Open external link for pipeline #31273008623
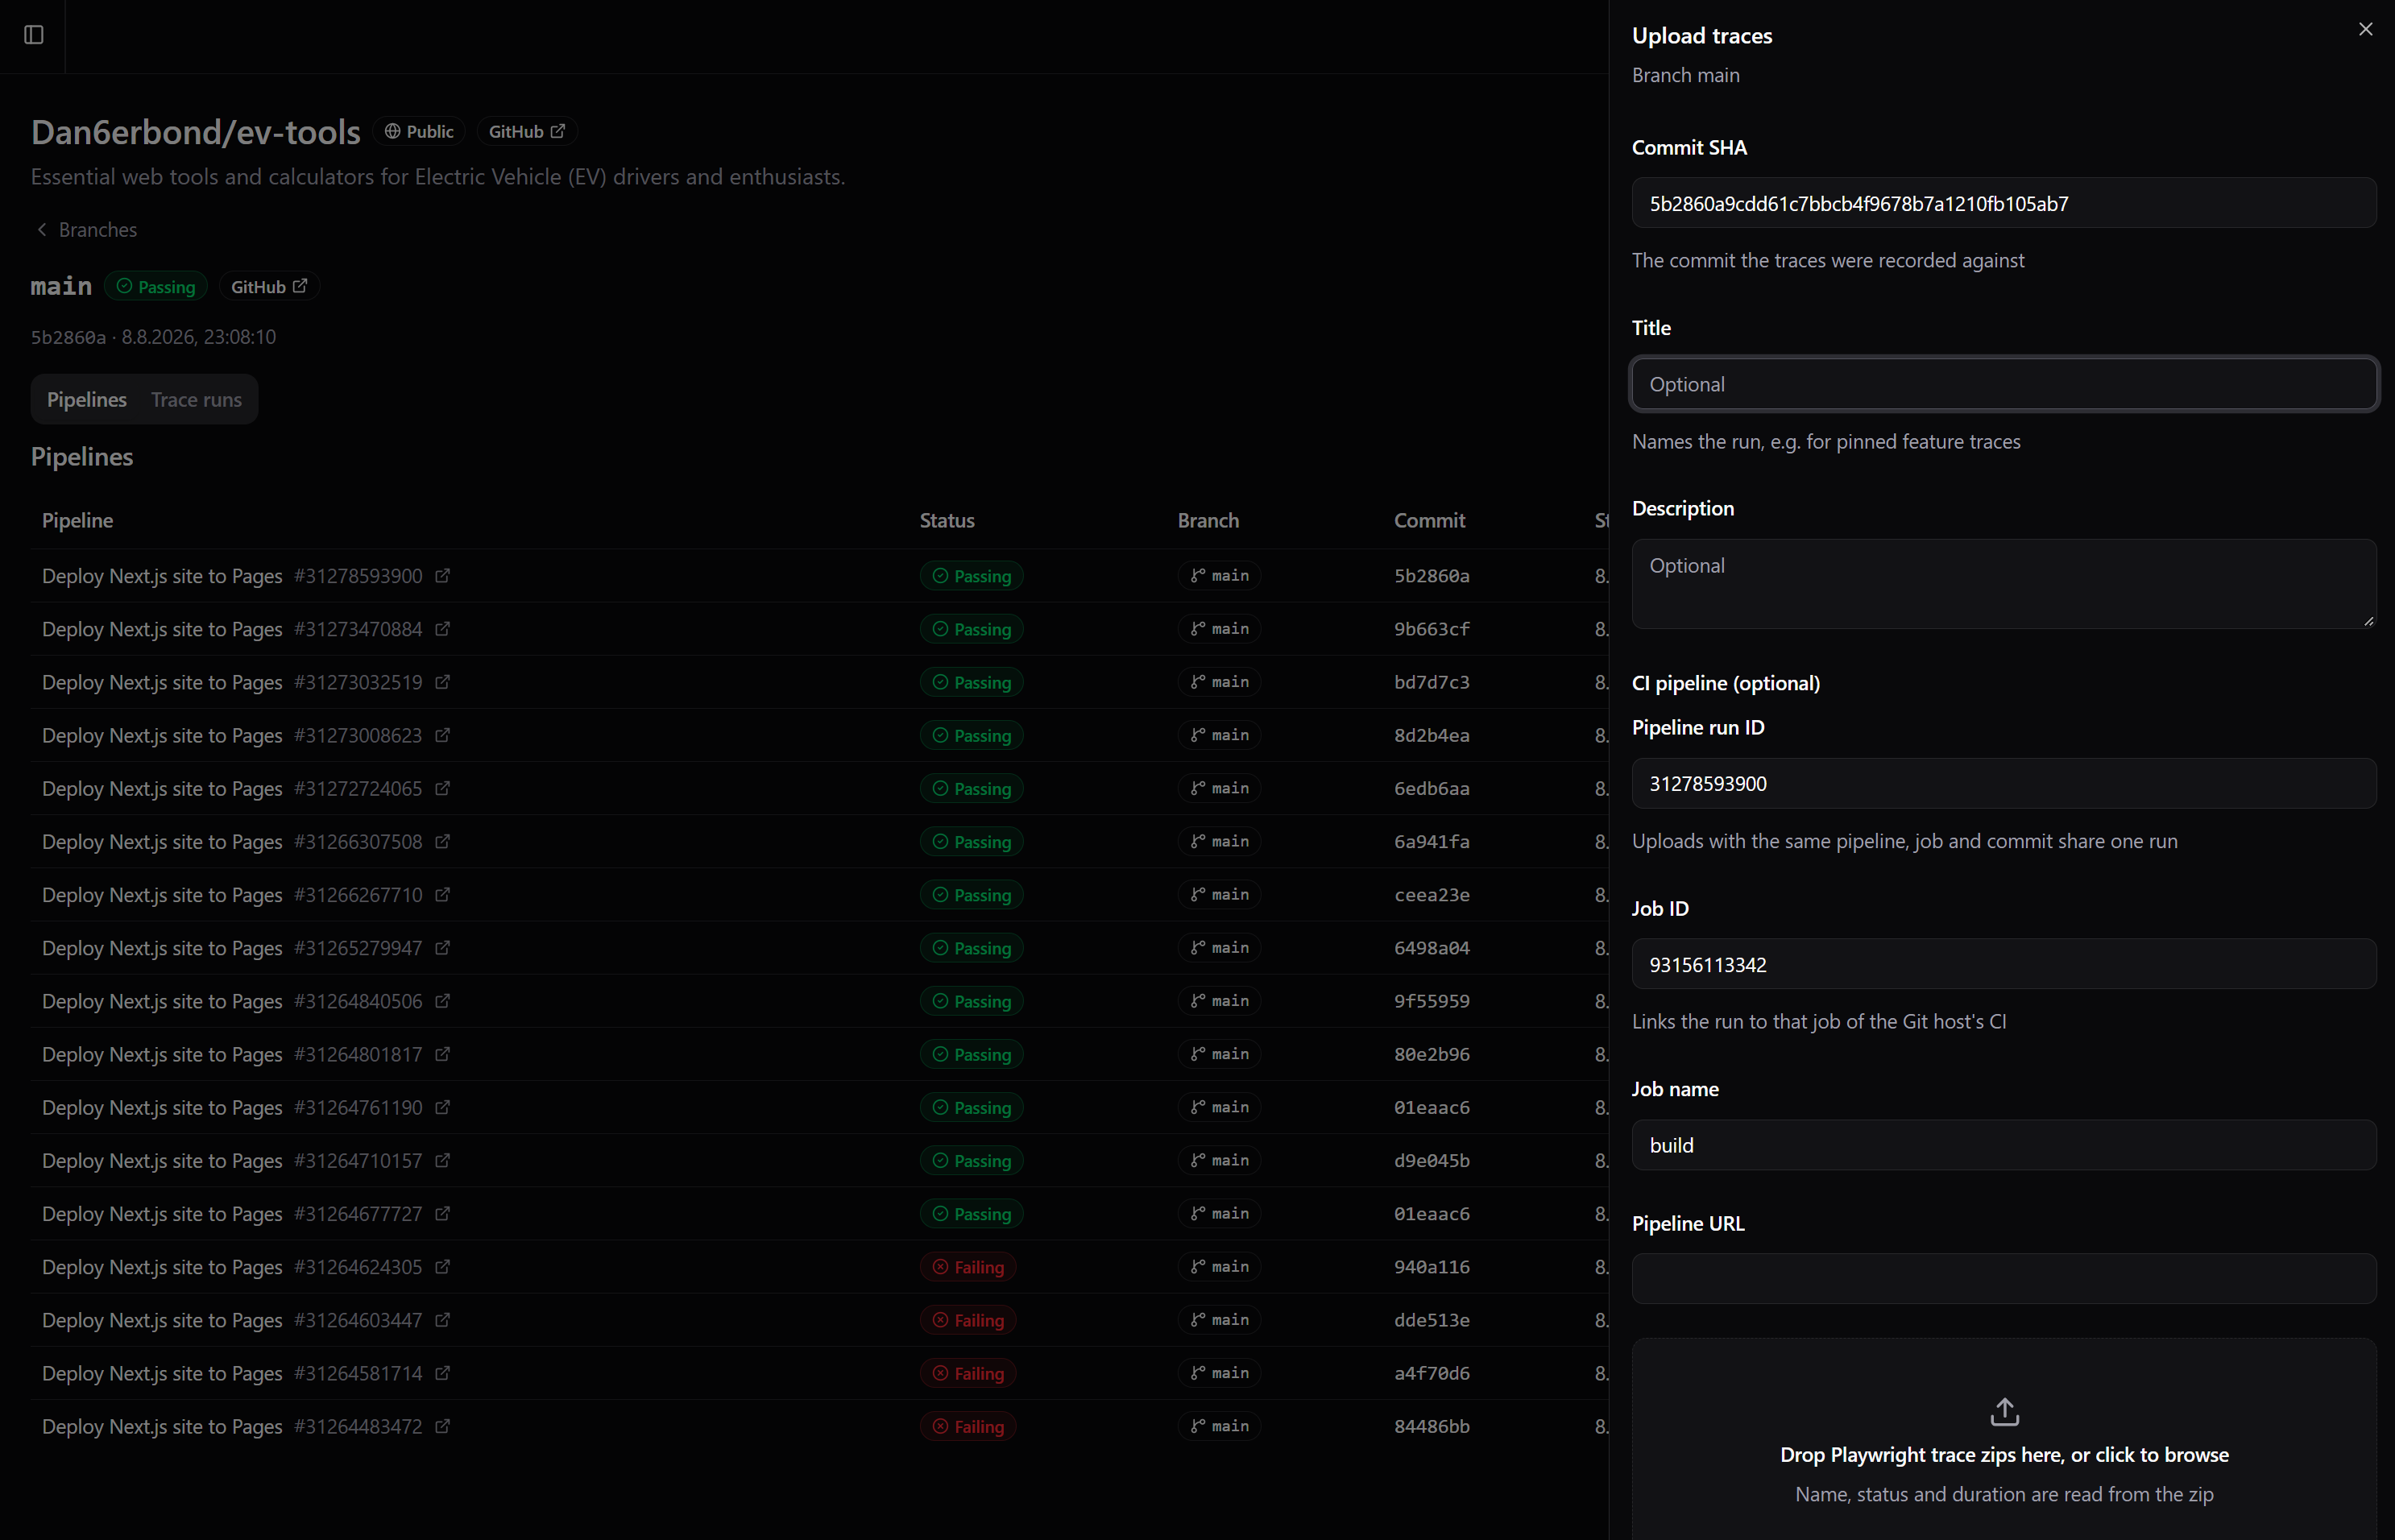 (443, 735)
